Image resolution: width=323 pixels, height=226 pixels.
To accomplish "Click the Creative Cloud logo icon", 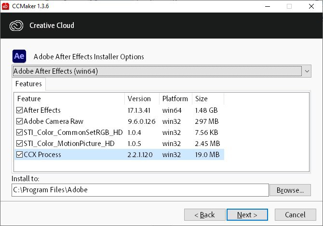I will tap(16, 26).
